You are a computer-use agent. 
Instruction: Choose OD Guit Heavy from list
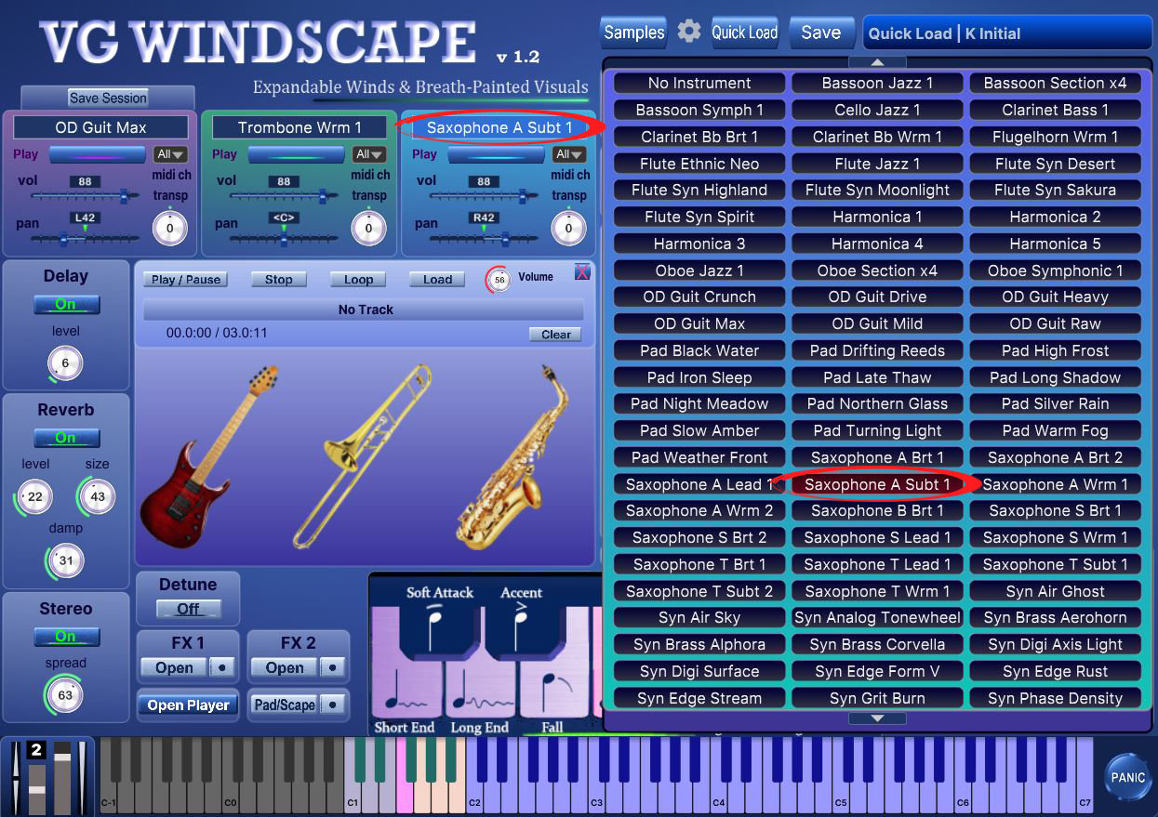pyautogui.click(x=1055, y=296)
